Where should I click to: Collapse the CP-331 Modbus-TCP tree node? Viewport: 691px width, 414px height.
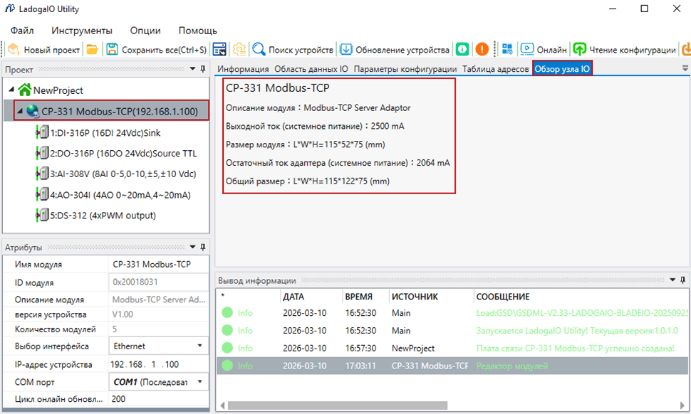(x=20, y=111)
